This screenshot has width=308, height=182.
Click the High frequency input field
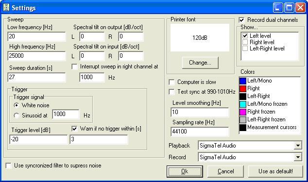(36, 56)
